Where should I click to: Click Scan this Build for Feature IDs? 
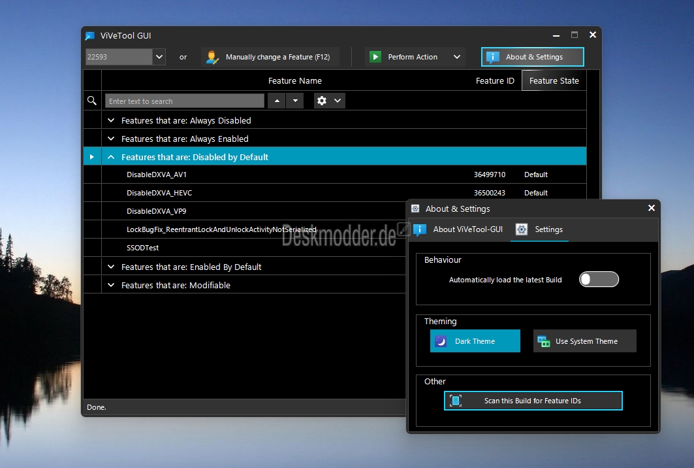(533, 401)
